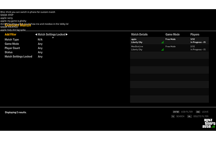Click the ENTER key icon for Add Filter
Viewport: 216px width, 142px height.
click(176, 112)
